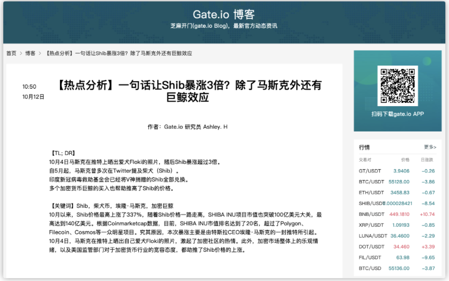Click the XRP/USDT price 1.09193
This screenshot has width=449, height=281.
click(400, 225)
